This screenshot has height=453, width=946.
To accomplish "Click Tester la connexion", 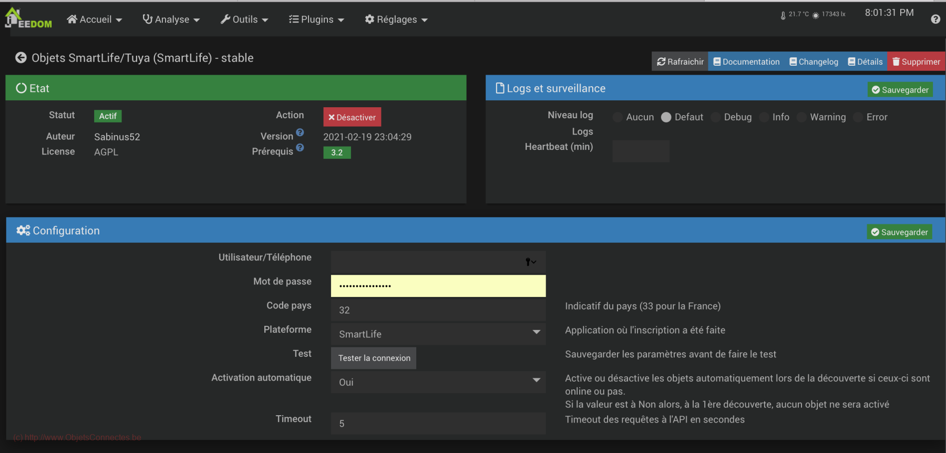I will click(374, 358).
